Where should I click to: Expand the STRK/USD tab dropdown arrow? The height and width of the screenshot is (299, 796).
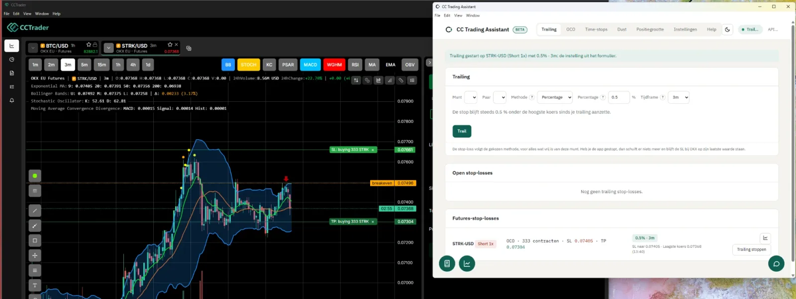point(108,48)
